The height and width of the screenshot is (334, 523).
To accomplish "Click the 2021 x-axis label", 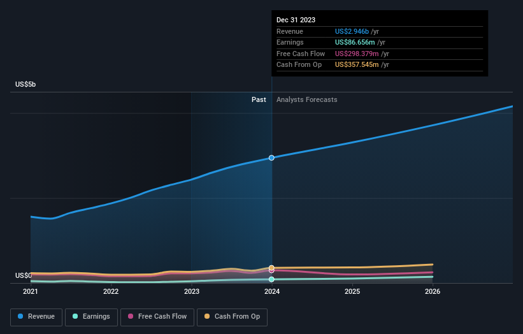I will [31, 292].
